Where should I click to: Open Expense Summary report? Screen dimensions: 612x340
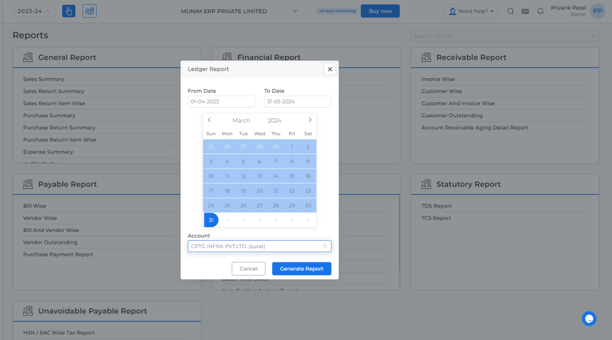click(x=48, y=151)
